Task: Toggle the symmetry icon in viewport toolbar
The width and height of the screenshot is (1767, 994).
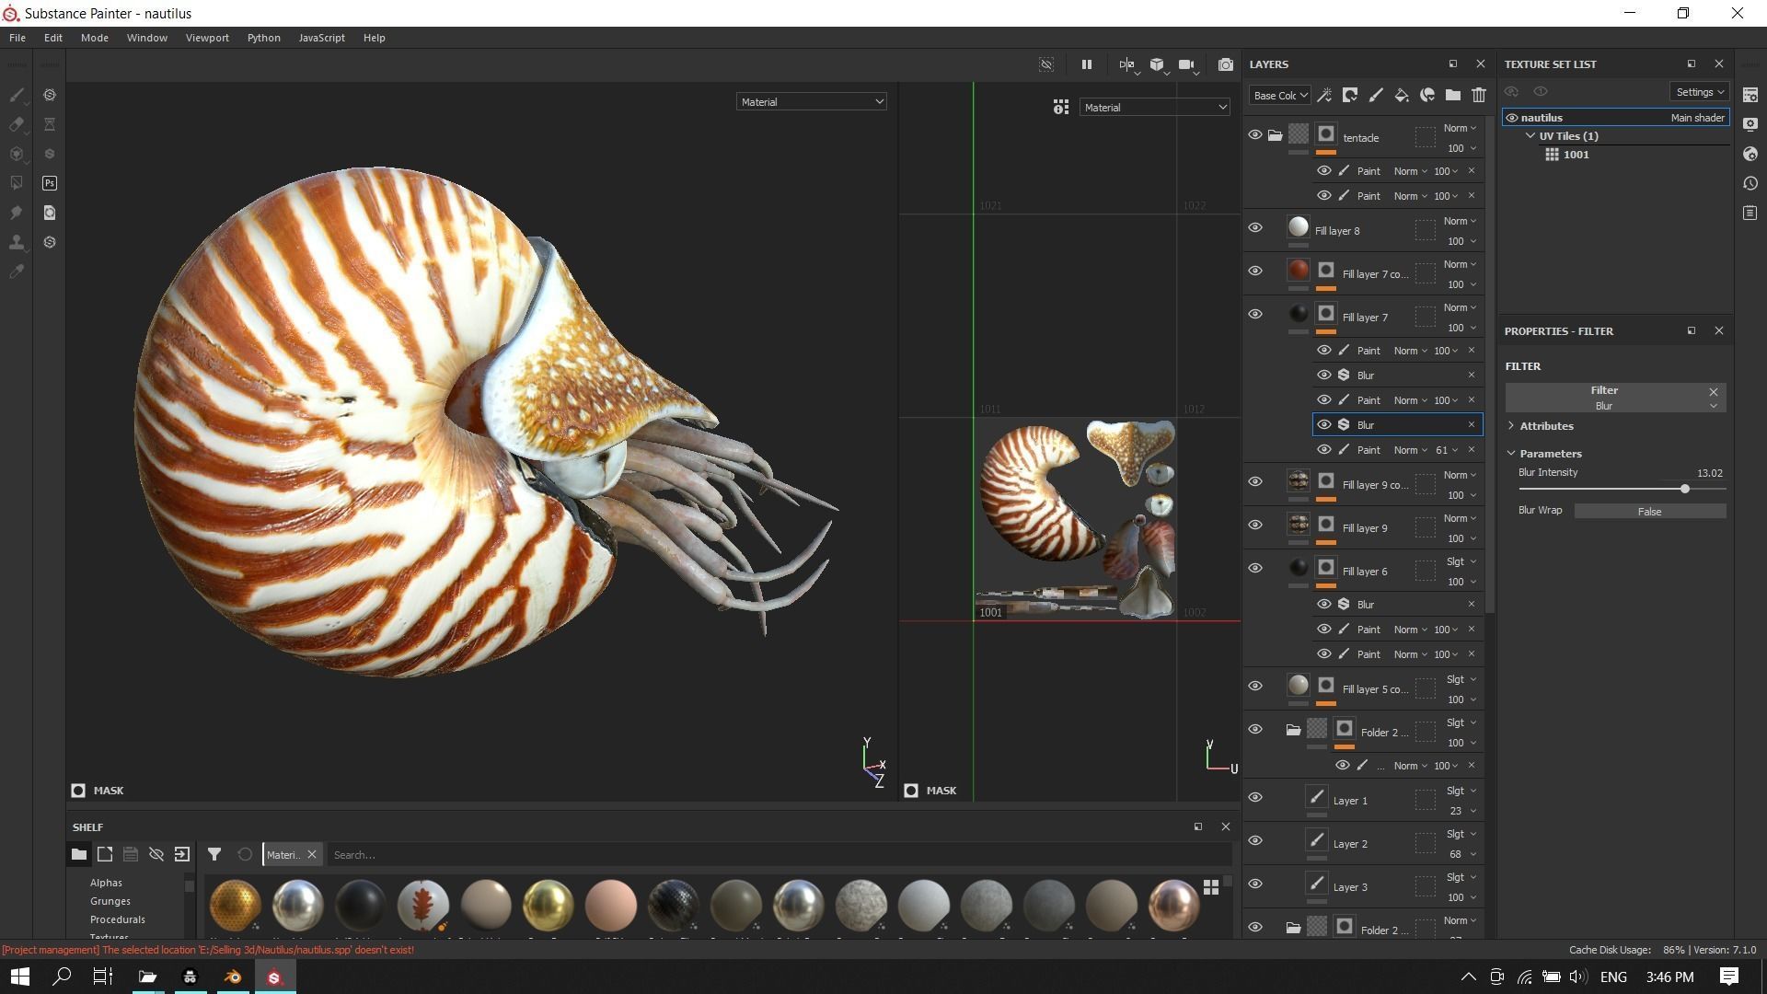Action: click(1126, 64)
